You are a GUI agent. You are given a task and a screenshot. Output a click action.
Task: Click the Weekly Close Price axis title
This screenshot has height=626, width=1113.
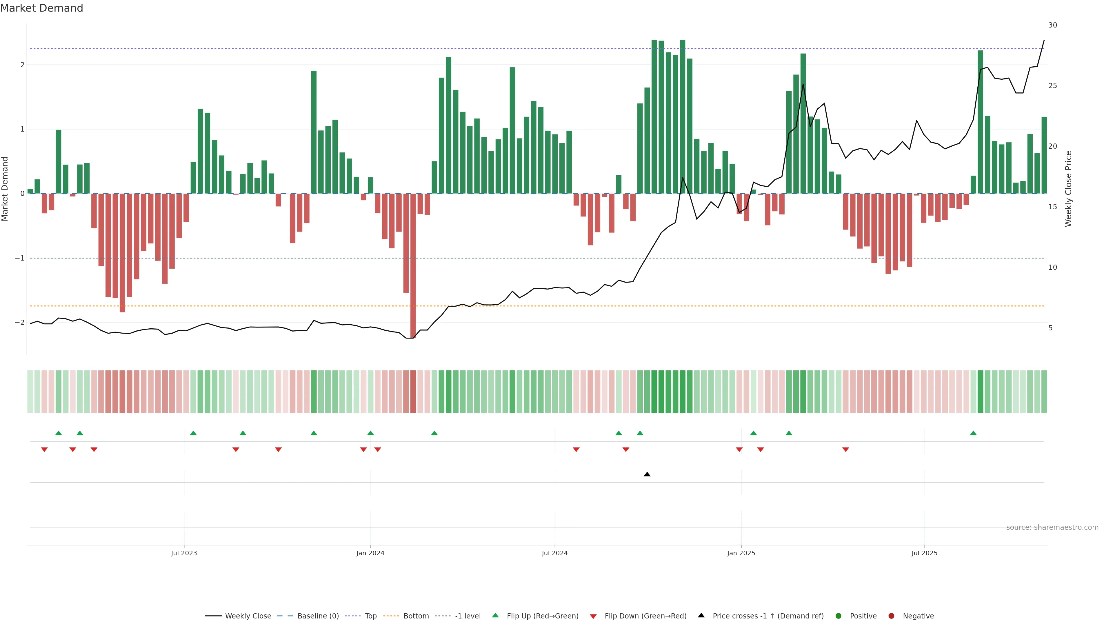(1068, 189)
